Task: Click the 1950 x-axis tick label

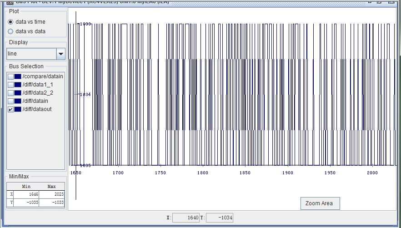Action: (330, 173)
